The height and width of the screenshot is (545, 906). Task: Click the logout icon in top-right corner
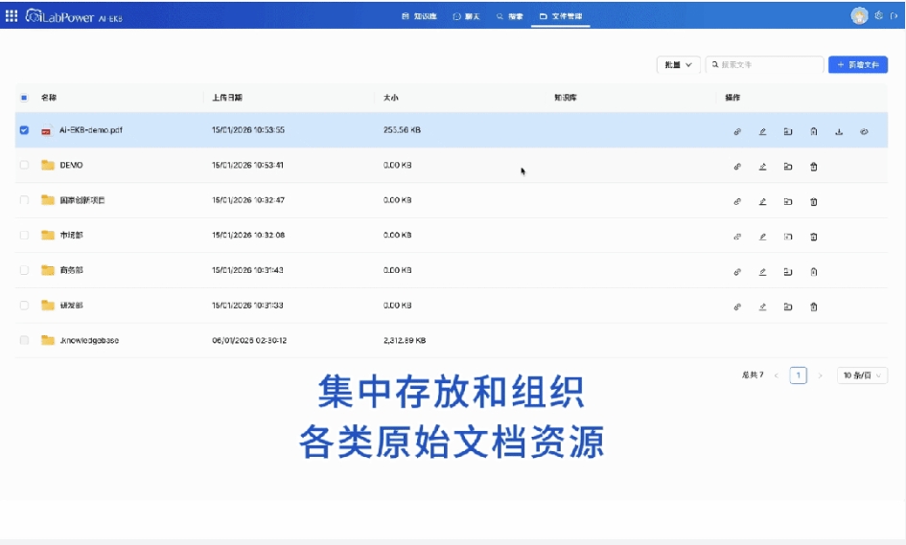(x=894, y=15)
